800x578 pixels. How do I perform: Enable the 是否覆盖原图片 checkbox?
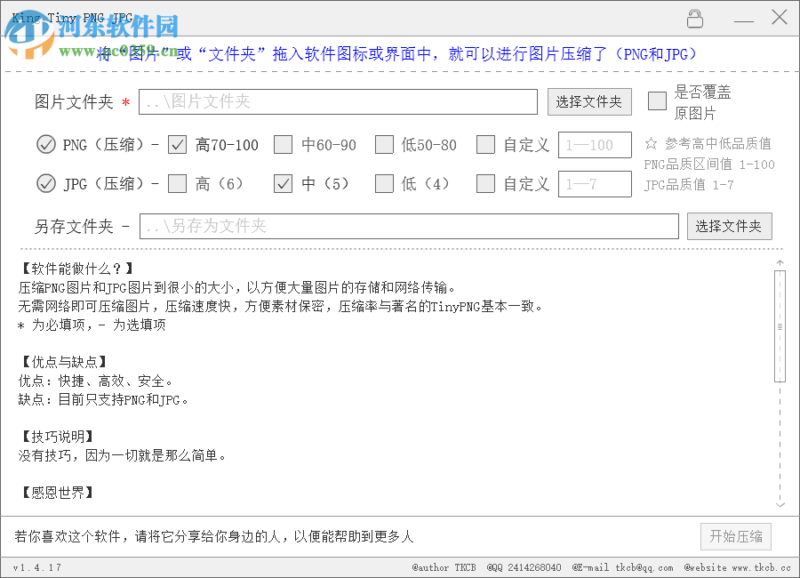657,101
